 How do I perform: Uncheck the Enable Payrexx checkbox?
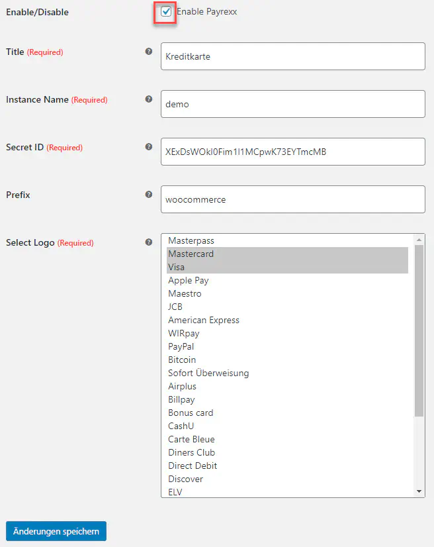coord(166,12)
